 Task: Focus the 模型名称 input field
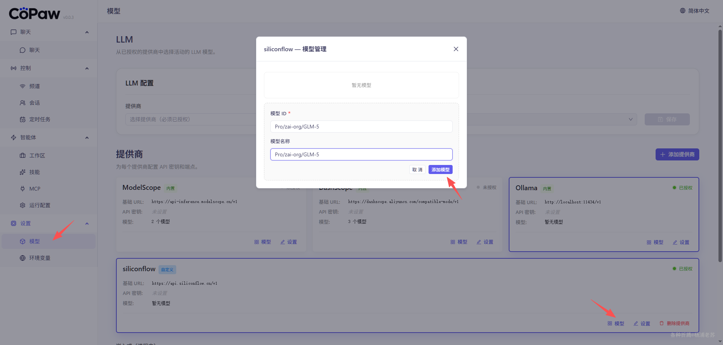coord(361,154)
